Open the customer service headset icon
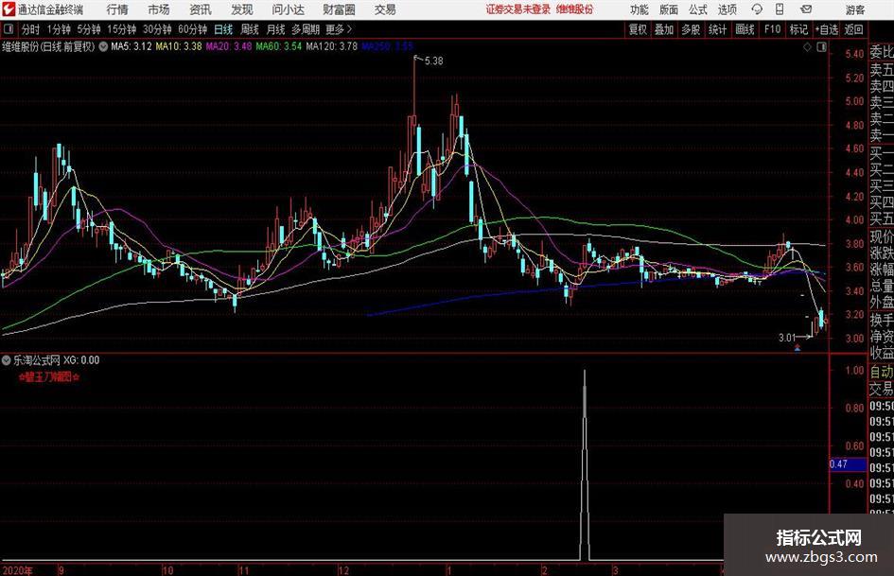Image resolution: width=894 pixels, height=576 pixels. click(x=757, y=9)
